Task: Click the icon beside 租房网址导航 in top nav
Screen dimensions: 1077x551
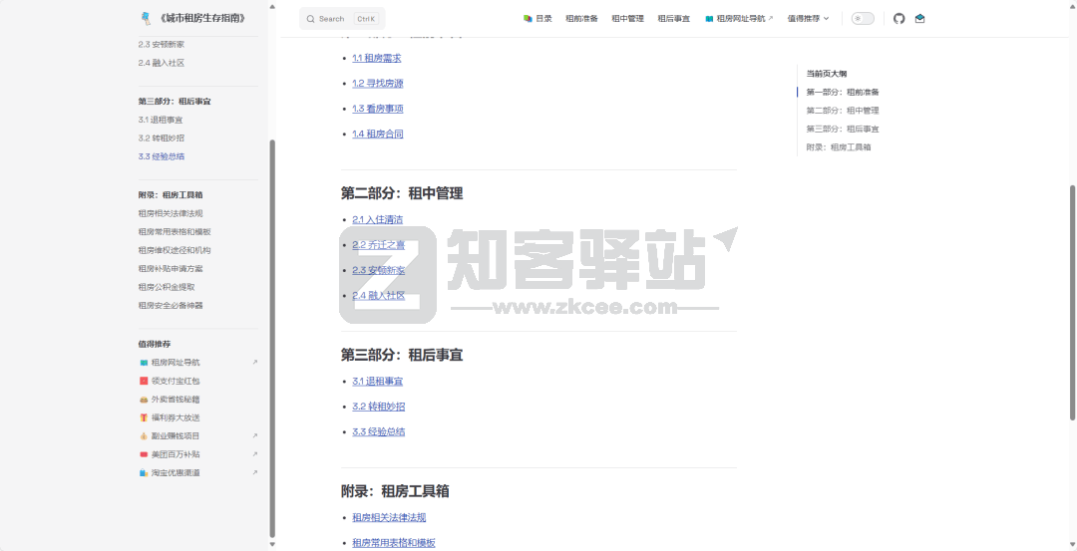Action: coord(710,19)
